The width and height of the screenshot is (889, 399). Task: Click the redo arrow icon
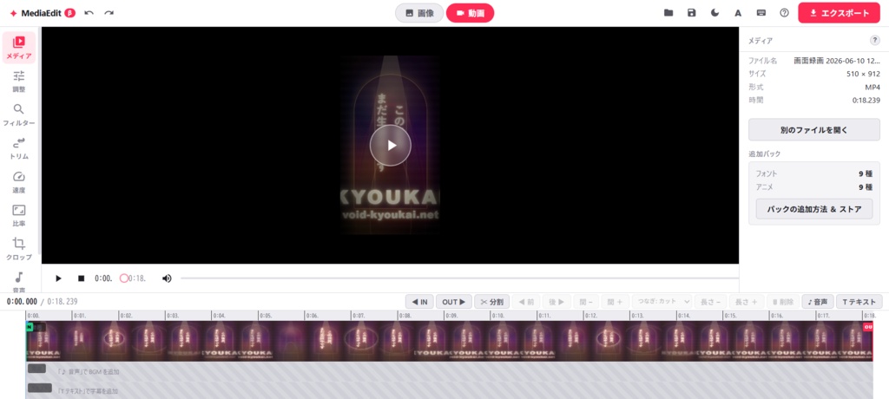(109, 12)
